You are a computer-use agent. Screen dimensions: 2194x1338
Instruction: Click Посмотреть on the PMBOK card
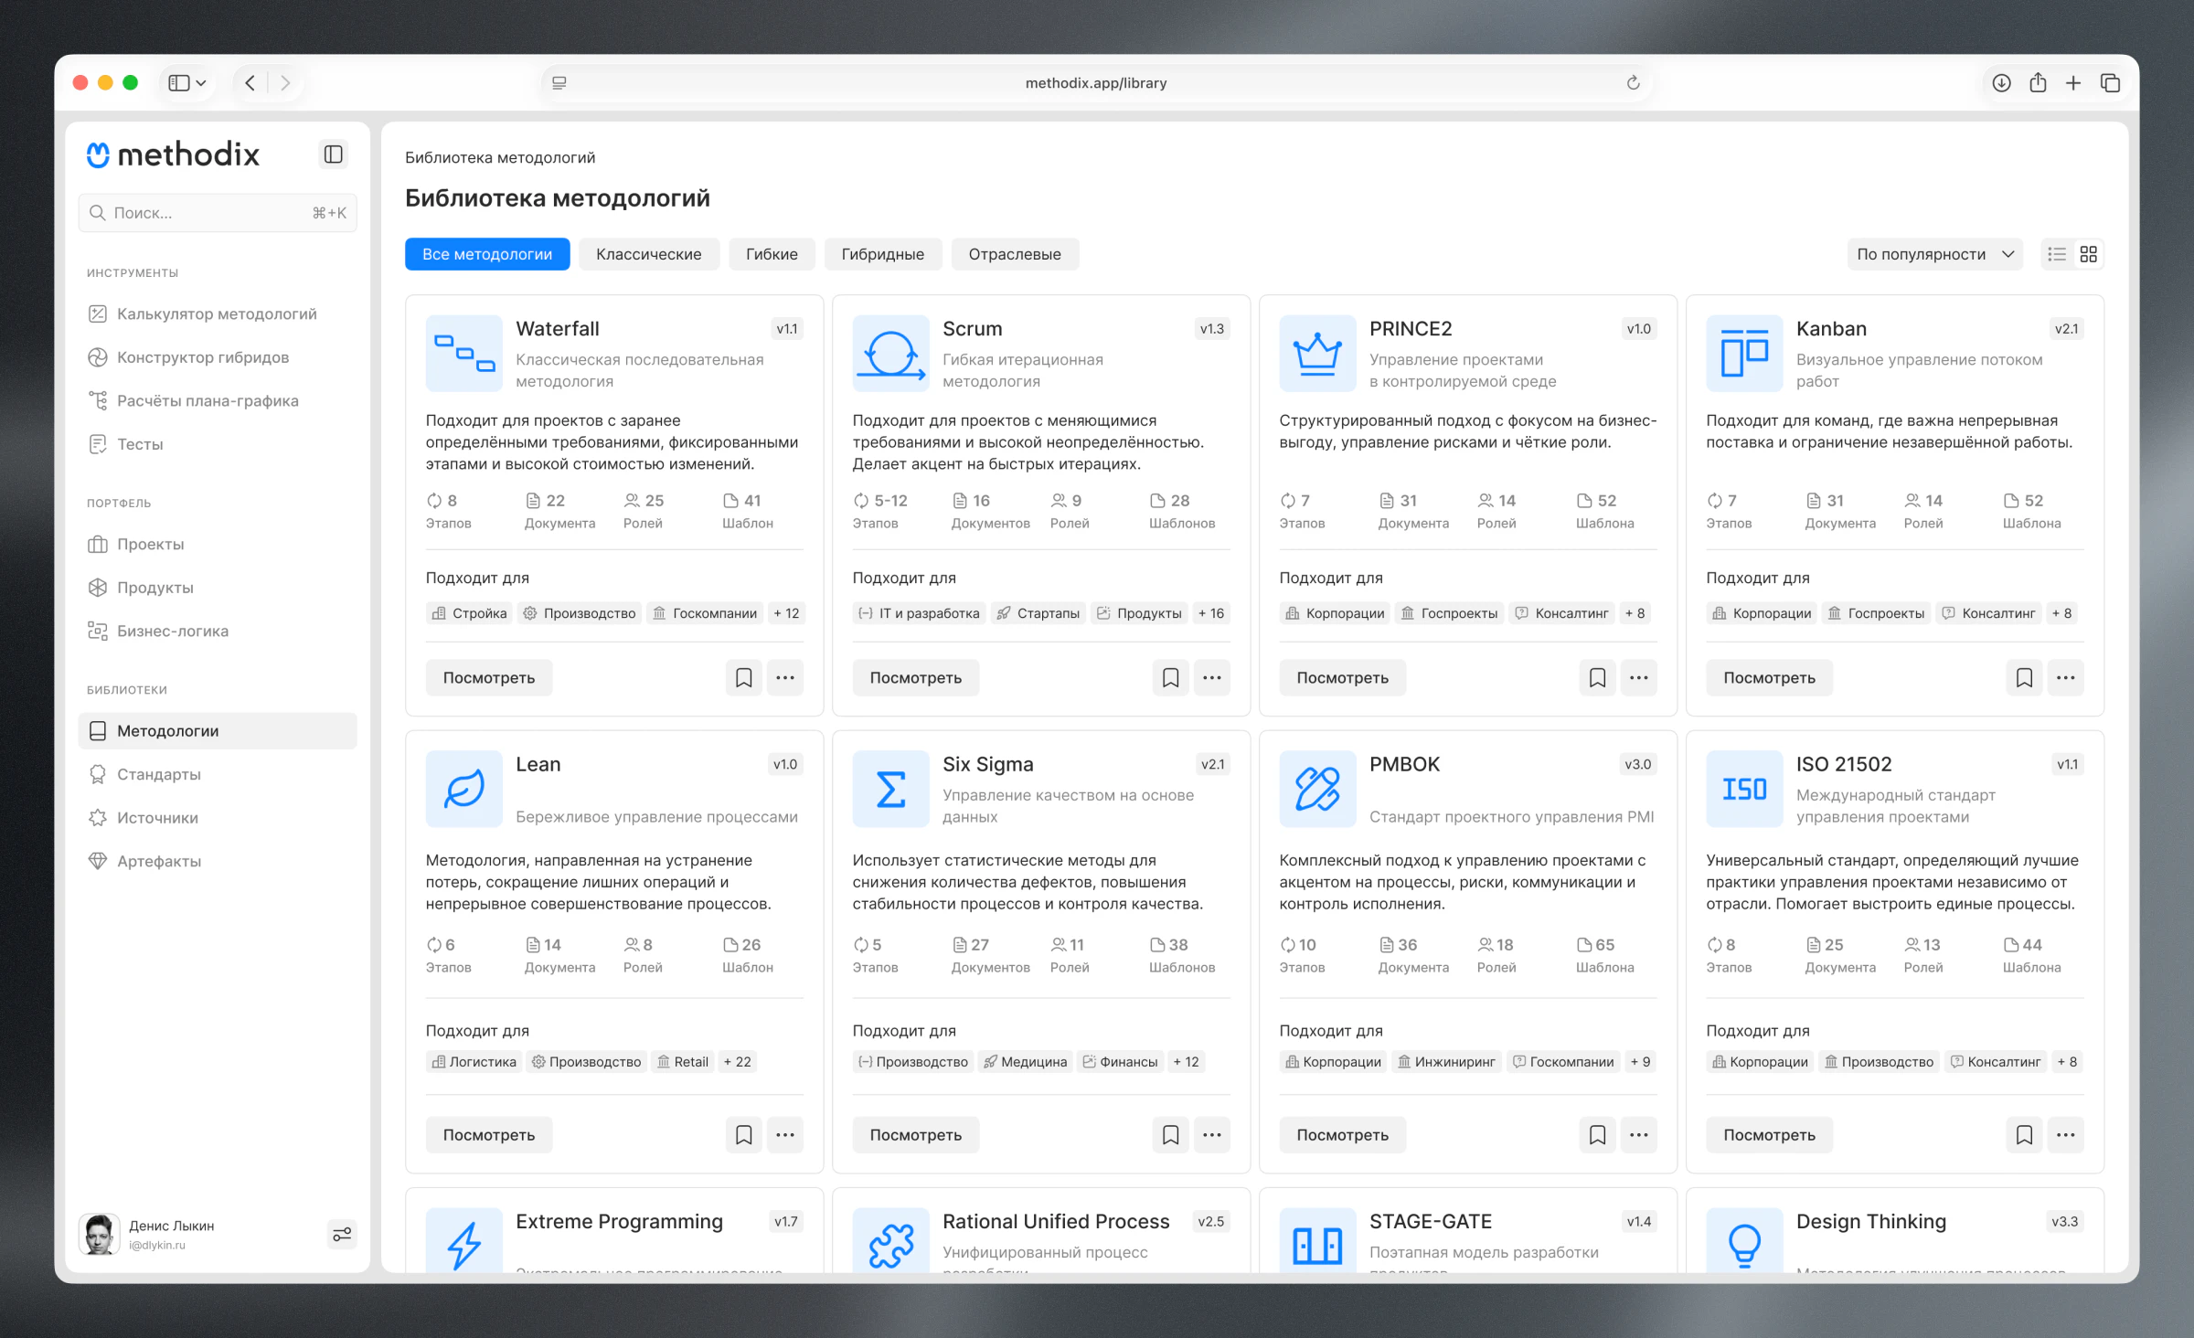tap(1342, 1134)
